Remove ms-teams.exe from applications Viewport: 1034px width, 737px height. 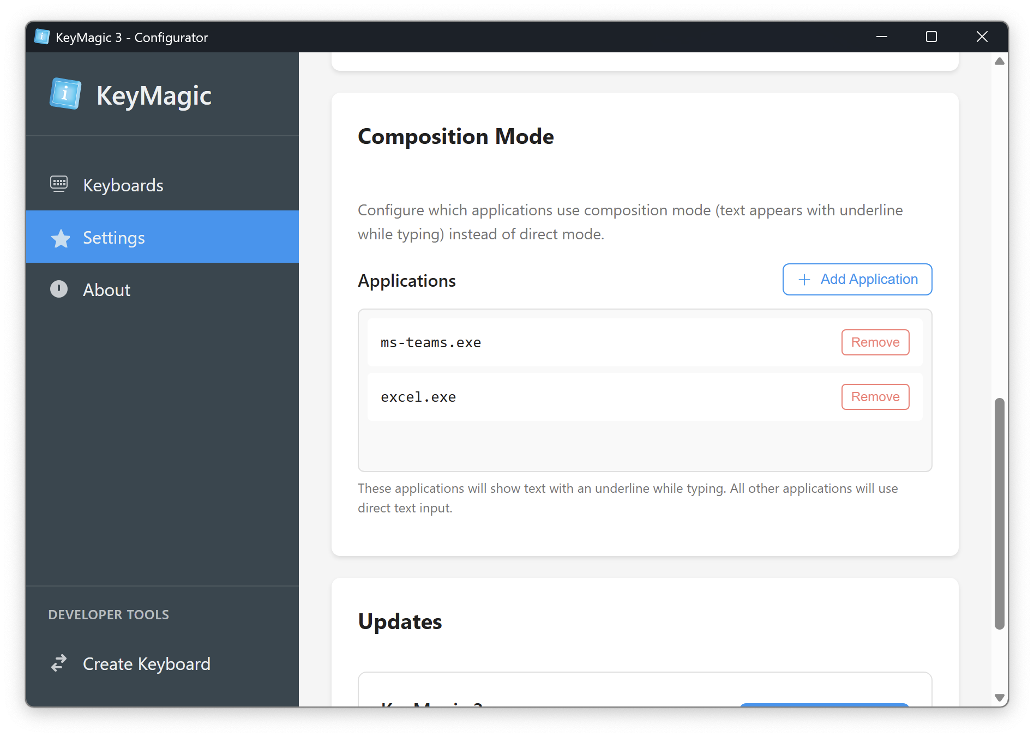pyautogui.click(x=875, y=342)
